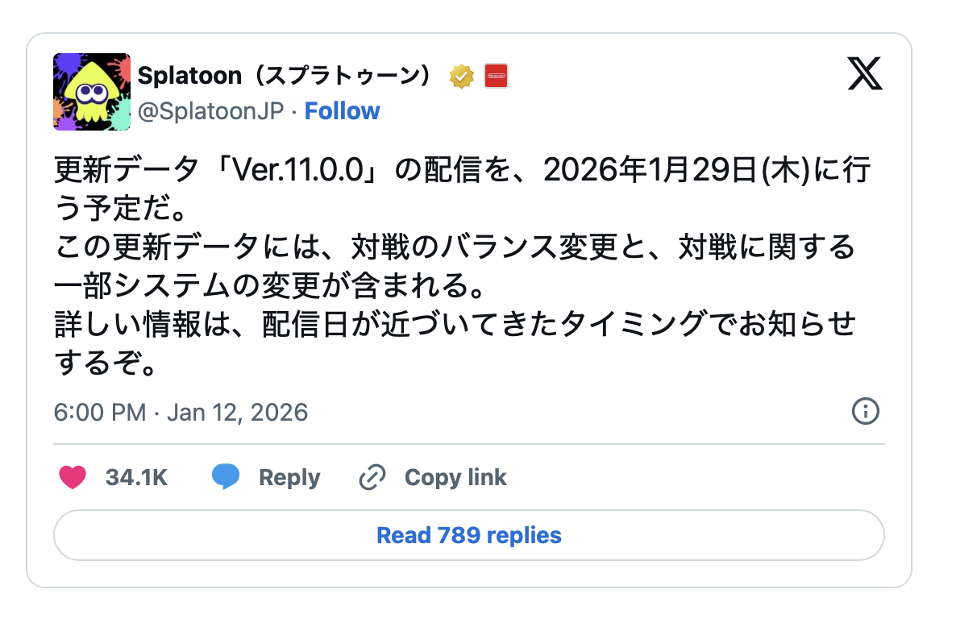The width and height of the screenshot is (956, 627).
Task: Click the Copy link text label
Action: point(455,477)
